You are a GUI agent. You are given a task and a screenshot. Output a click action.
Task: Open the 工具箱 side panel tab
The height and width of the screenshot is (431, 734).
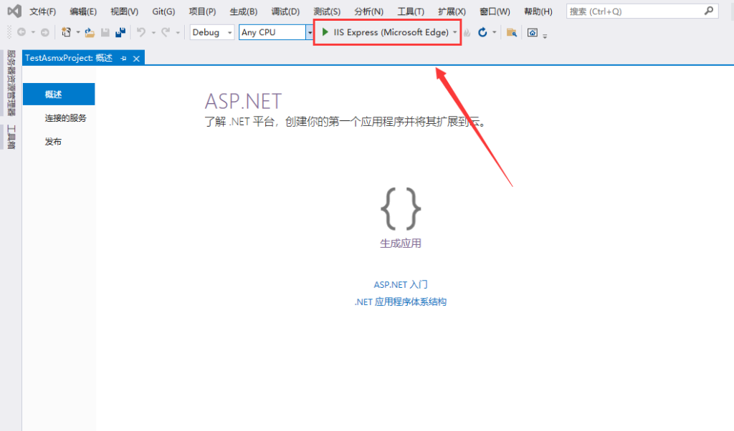11,137
